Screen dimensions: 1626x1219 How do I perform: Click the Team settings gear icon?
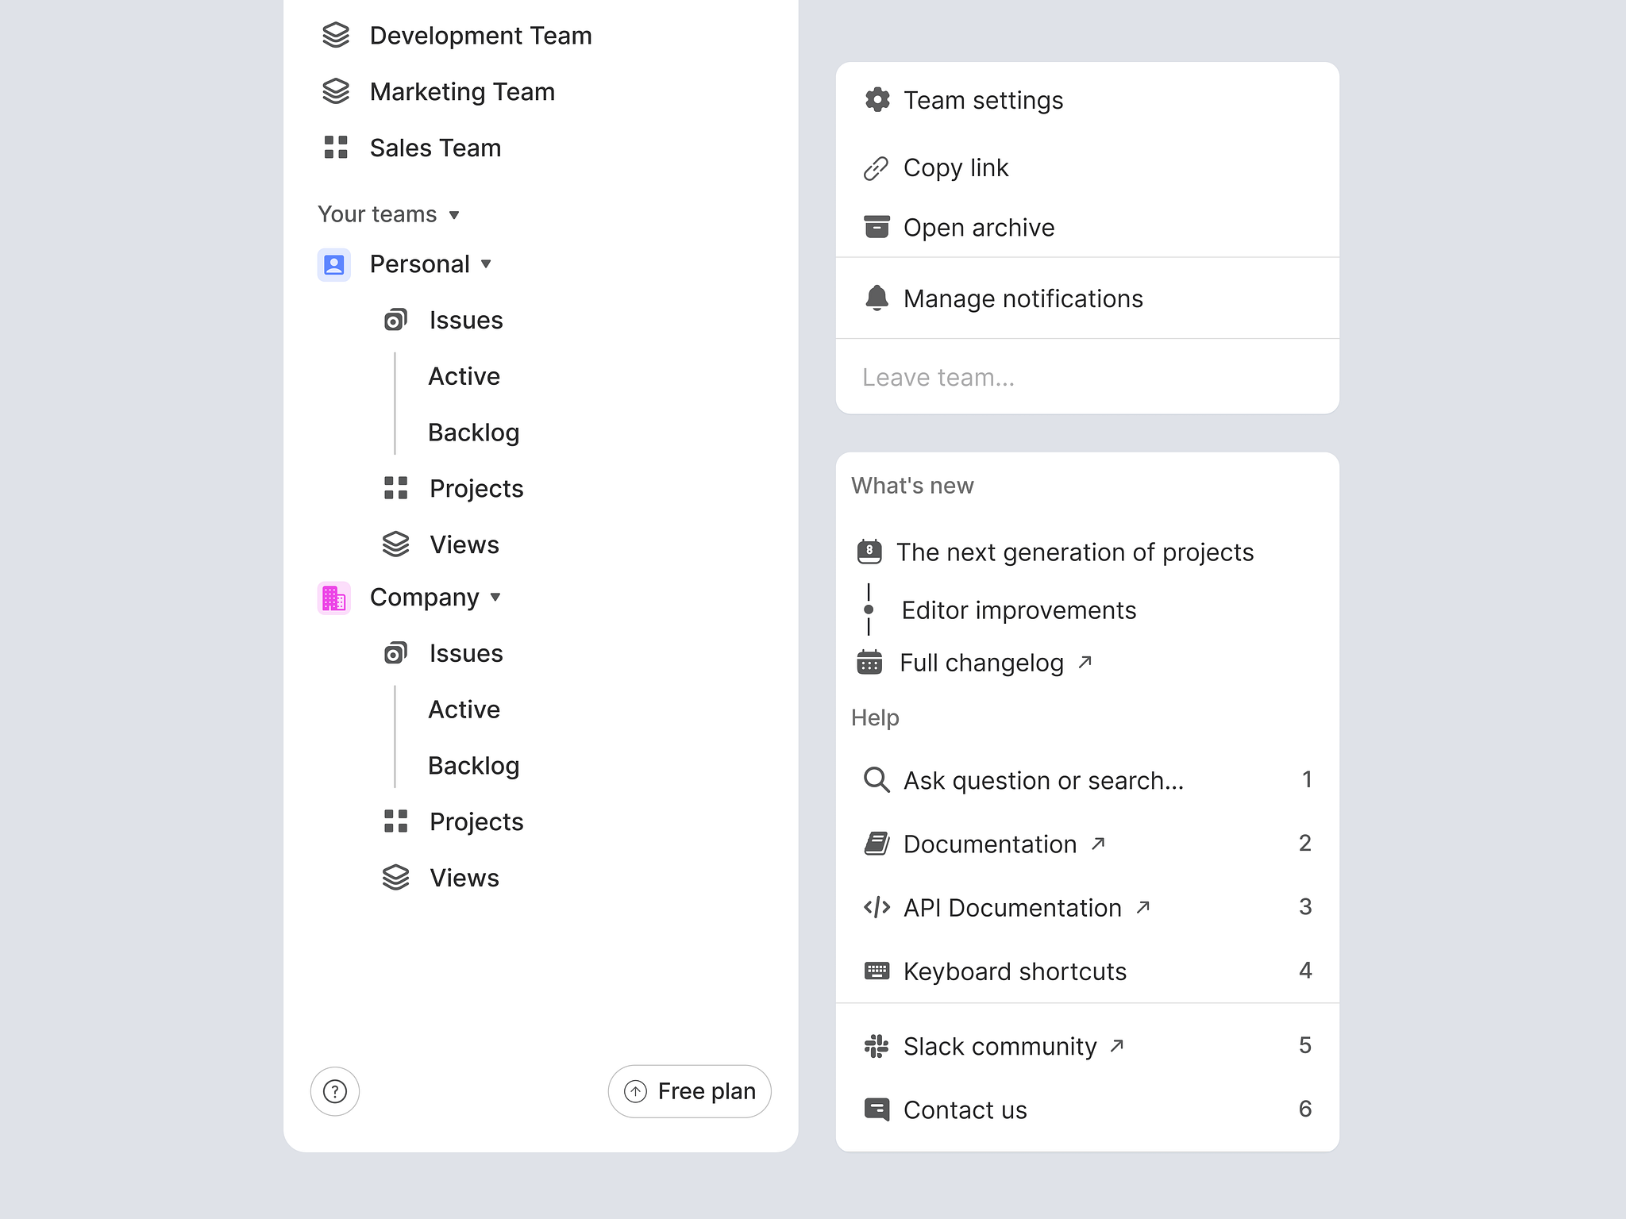click(877, 100)
